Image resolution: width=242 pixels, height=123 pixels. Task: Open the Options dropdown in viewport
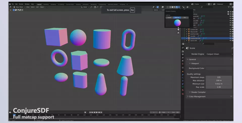click(157, 10)
